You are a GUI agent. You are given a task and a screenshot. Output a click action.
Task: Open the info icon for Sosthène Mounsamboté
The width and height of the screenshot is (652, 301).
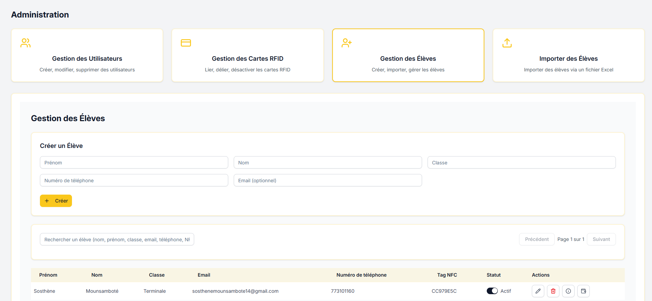pos(568,291)
